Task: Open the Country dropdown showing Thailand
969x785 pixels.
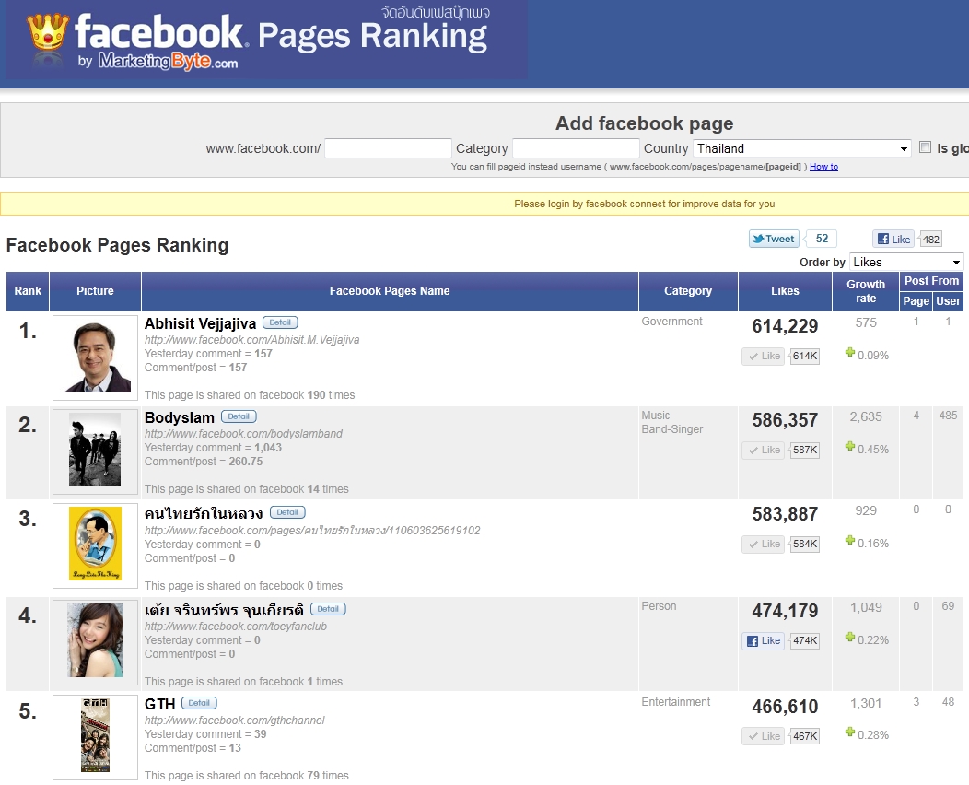Action: [802, 148]
